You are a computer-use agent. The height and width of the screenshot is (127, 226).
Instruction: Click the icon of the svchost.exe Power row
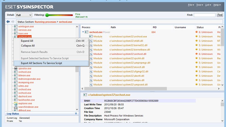(x=87, y=32)
